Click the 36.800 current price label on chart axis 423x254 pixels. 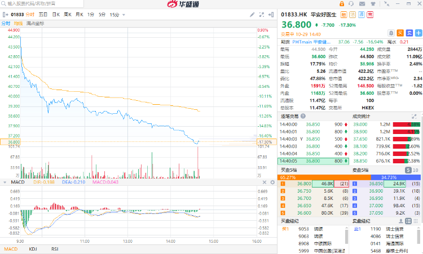coord(10,142)
